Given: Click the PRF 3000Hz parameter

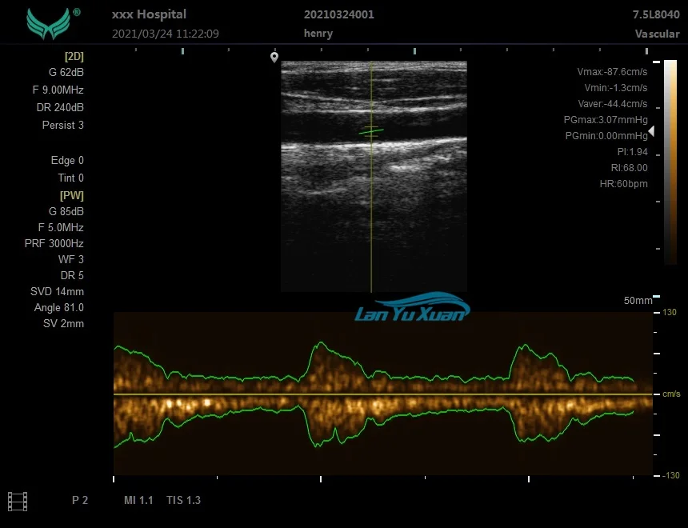Looking at the screenshot, I should click(x=54, y=243).
